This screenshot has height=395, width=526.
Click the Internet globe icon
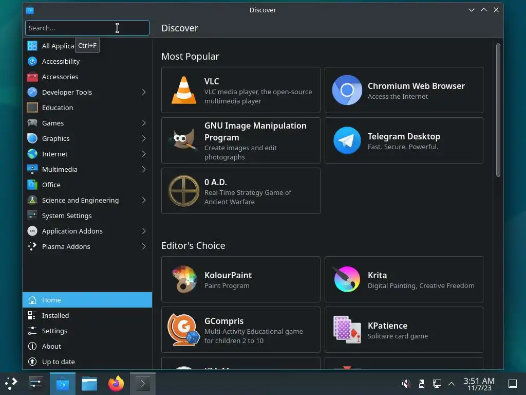pos(32,154)
